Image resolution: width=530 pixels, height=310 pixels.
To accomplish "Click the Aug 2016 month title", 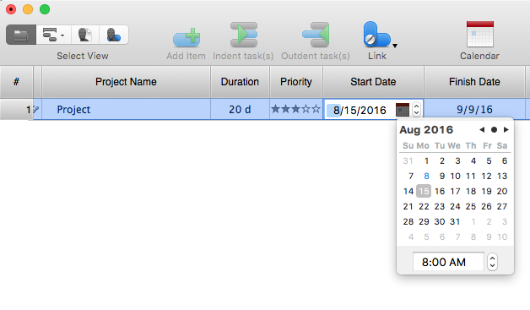I will click(x=426, y=129).
